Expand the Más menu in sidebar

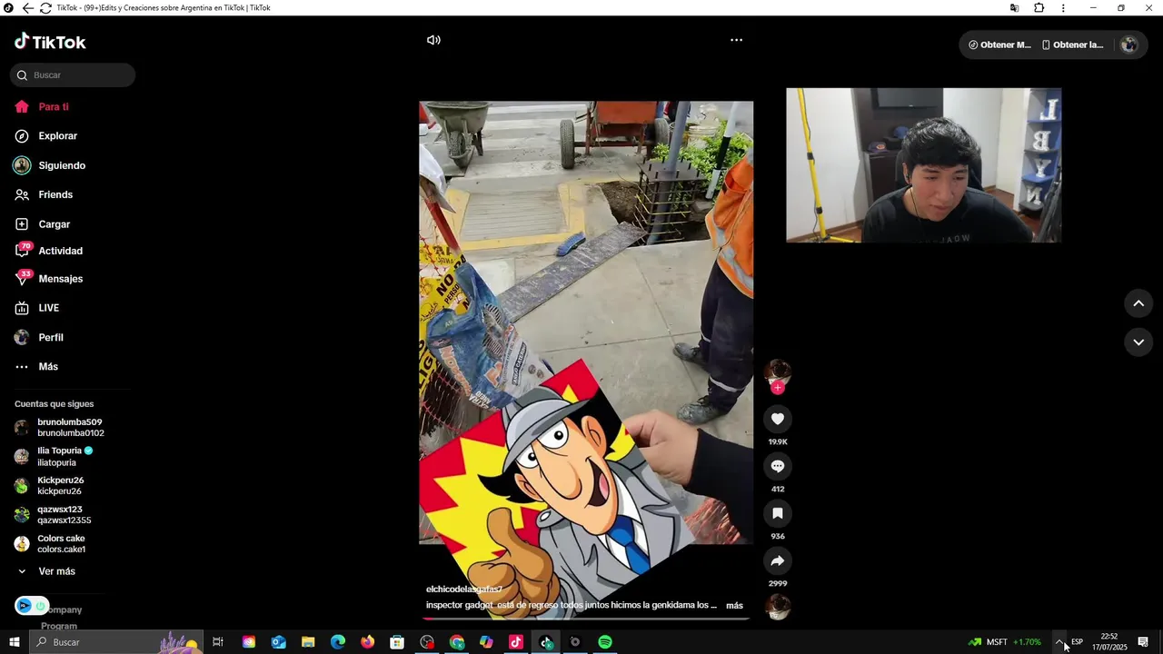tap(36, 367)
